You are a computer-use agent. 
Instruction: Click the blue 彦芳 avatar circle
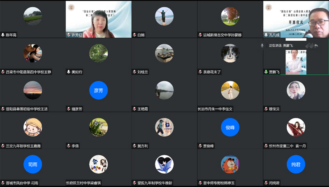coord(98,90)
